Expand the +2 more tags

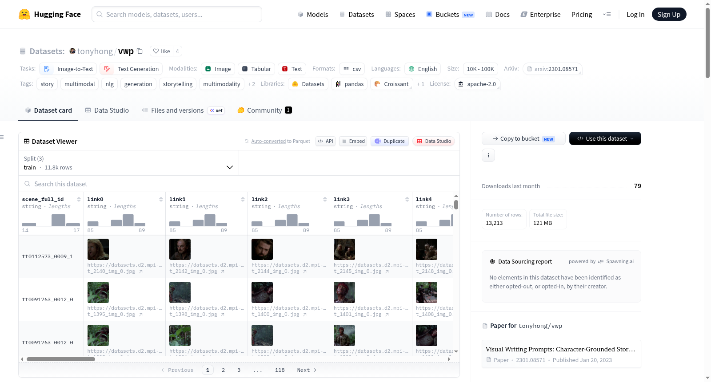[x=252, y=84]
